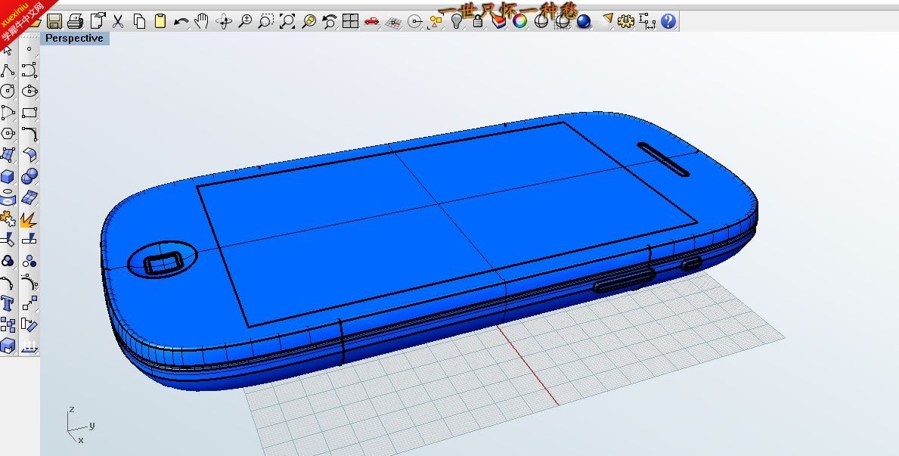Select the Single Point tool
Viewport: 899px width, 456px height.
[29, 49]
